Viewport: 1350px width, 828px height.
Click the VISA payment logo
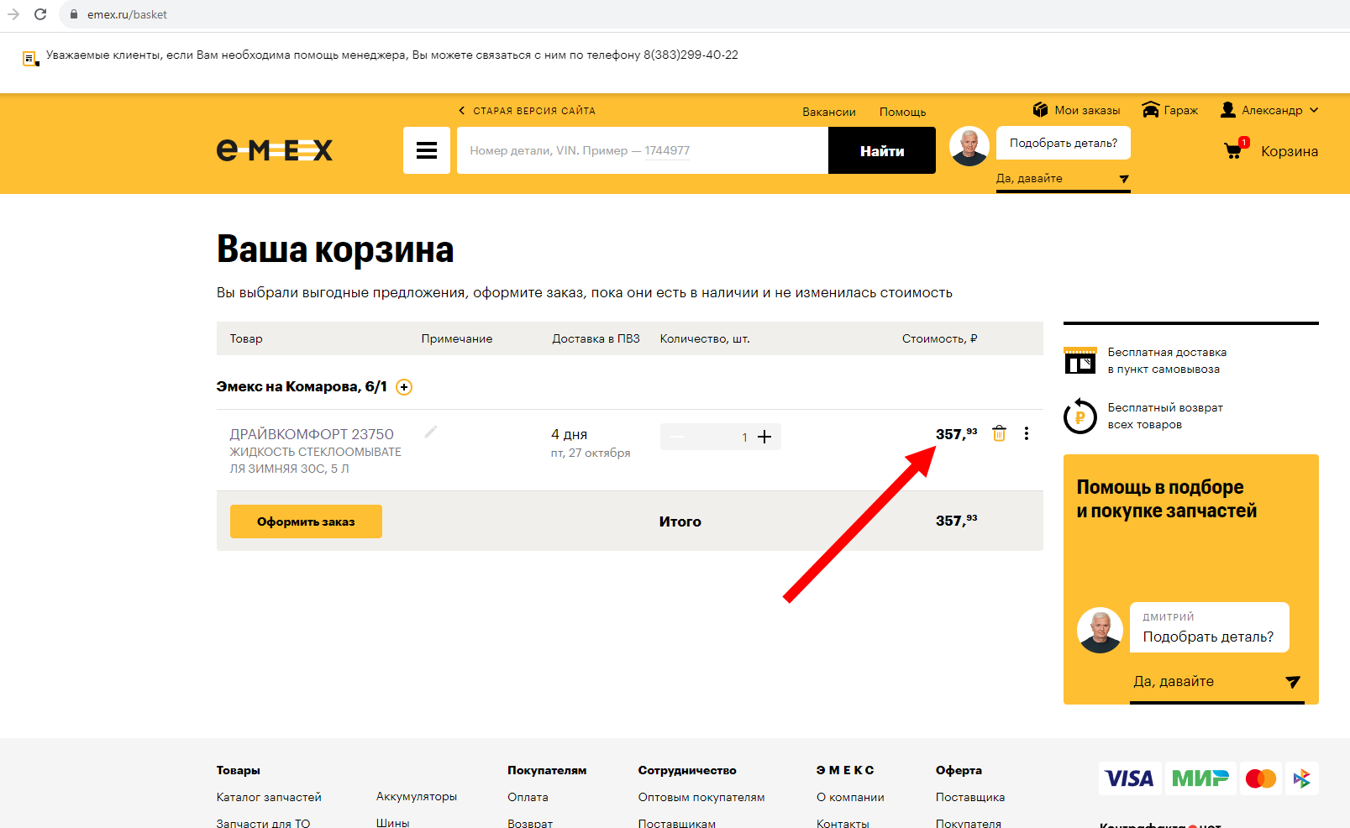click(x=1130, y=778)
